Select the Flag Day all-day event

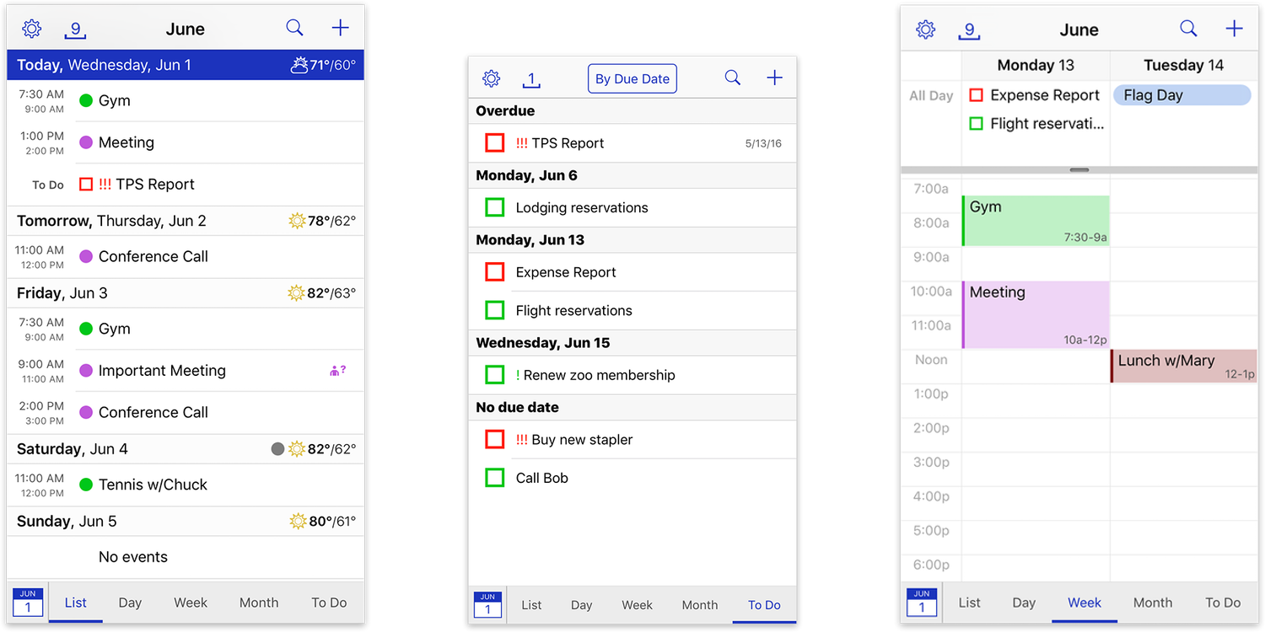pyautogui.click(x=1181, y=94)
